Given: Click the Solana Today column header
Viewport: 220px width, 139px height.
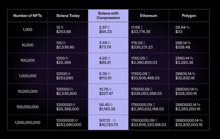Looking at the screenshot, I should (68, 16).
